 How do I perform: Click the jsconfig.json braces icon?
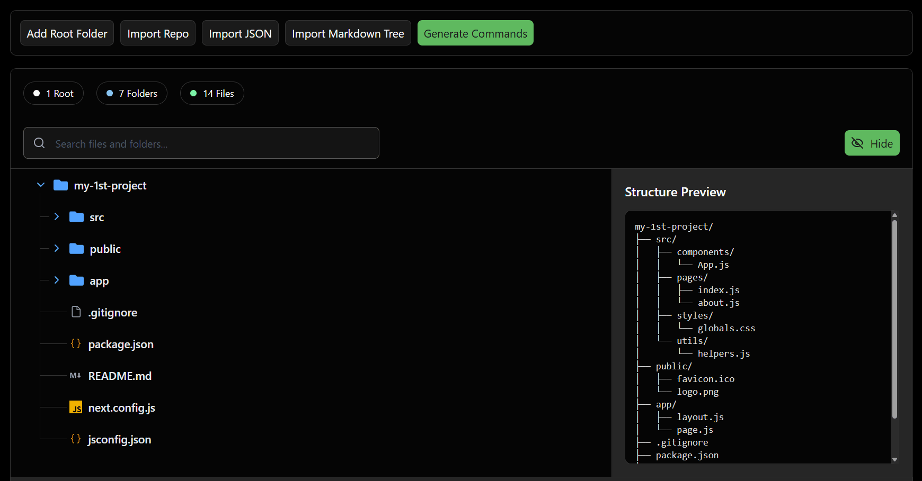tap(76, 439)
